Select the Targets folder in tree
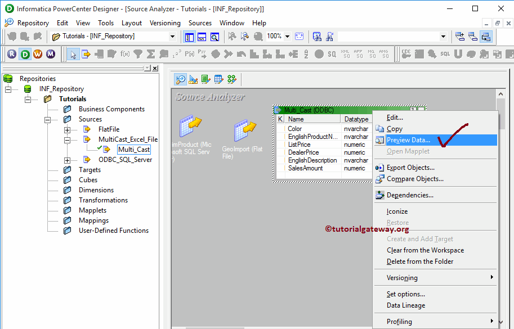514x329 pixels. click(90, 170)
